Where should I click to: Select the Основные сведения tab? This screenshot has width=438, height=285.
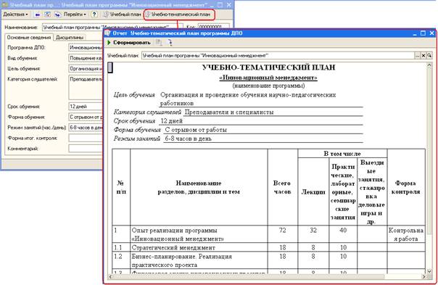coord(29,37)
